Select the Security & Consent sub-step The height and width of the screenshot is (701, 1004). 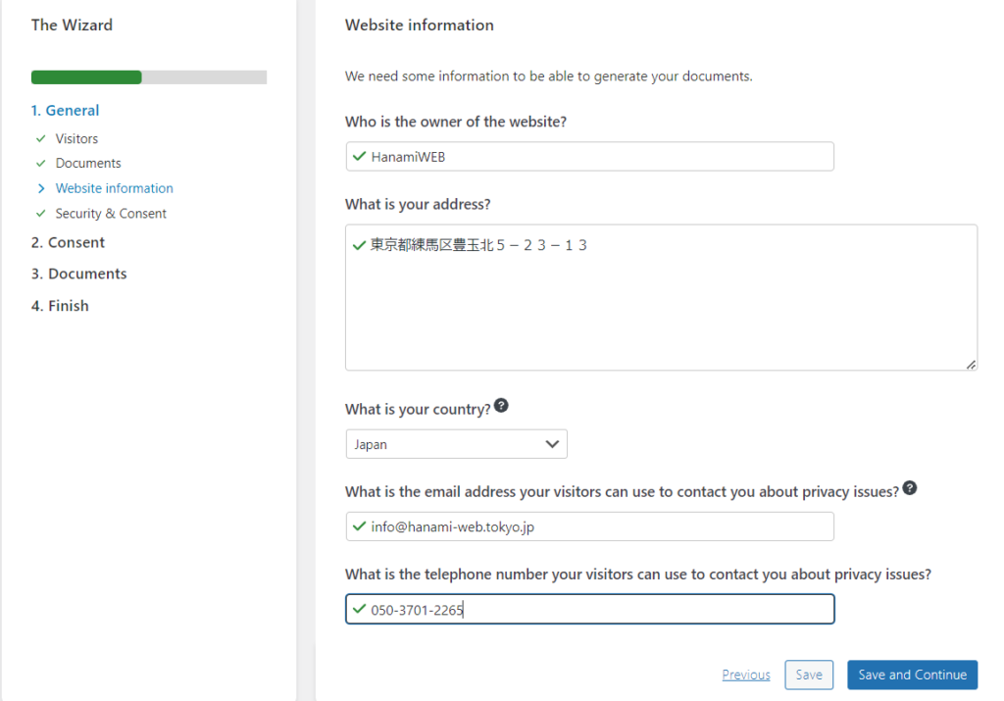tap(111, 213)
